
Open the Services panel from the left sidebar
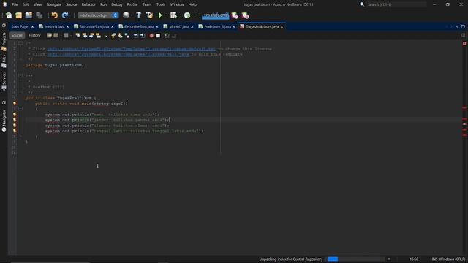[x=4, y=81]
